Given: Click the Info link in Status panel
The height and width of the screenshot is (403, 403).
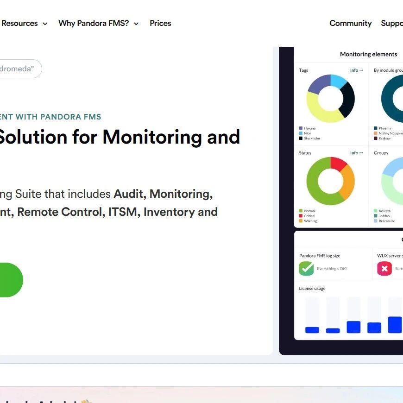Looking at the screenshot, I should pyautogui.click(x=357, y=153).
